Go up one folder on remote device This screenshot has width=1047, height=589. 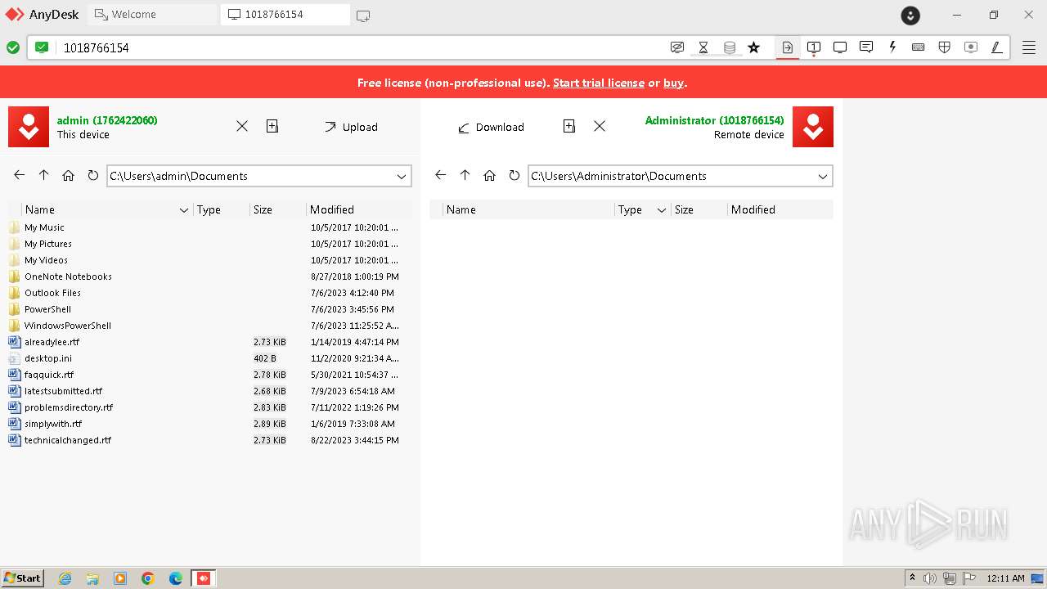(465, 175)
